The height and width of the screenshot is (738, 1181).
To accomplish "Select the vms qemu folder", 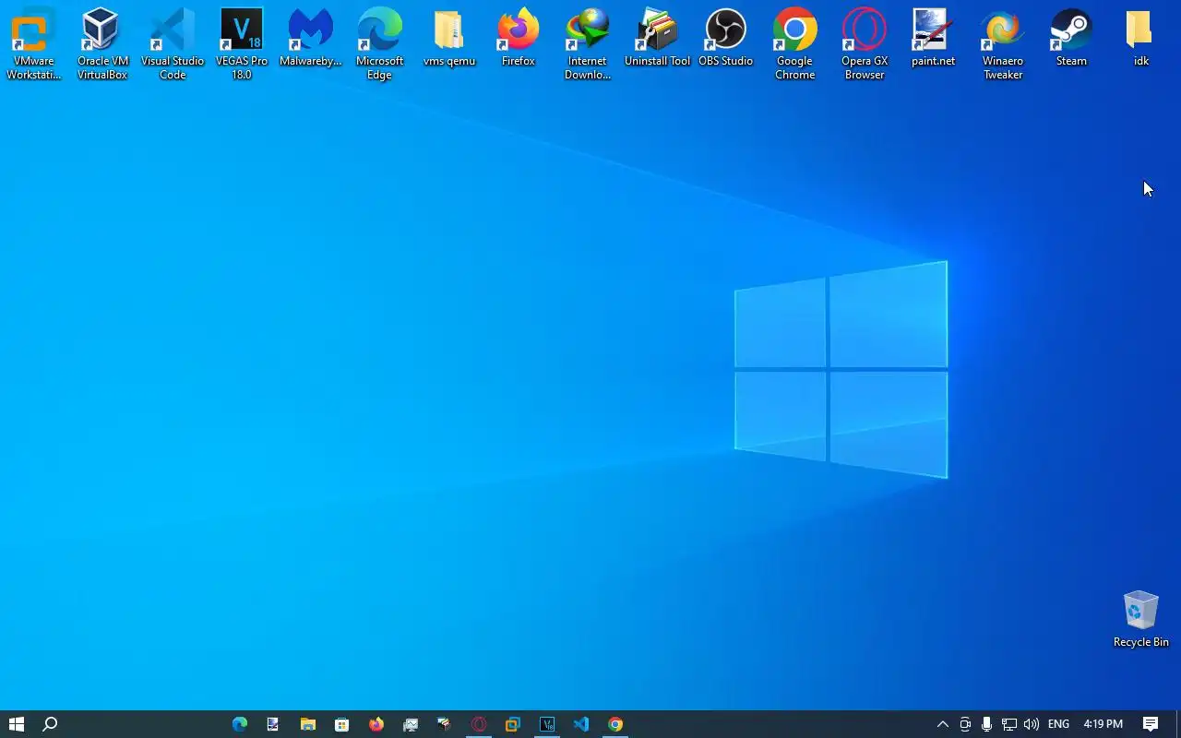I will [x=449, y=38].
